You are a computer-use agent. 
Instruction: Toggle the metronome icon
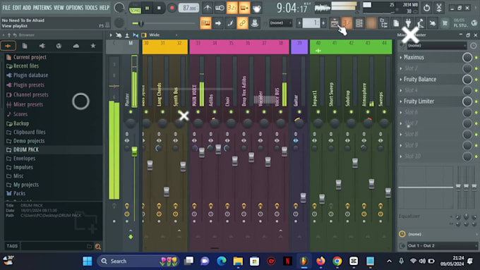[208, 8]
